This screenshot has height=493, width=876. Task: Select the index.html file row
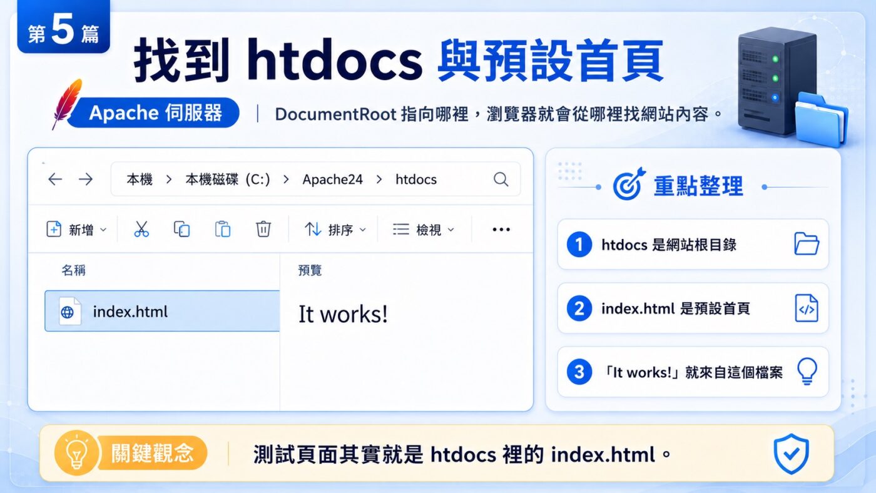pyautogui.click(x=162, y=311)
